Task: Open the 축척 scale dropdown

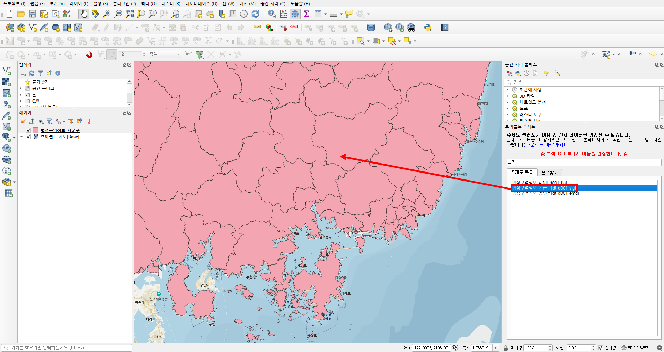Action: [496, 348]
